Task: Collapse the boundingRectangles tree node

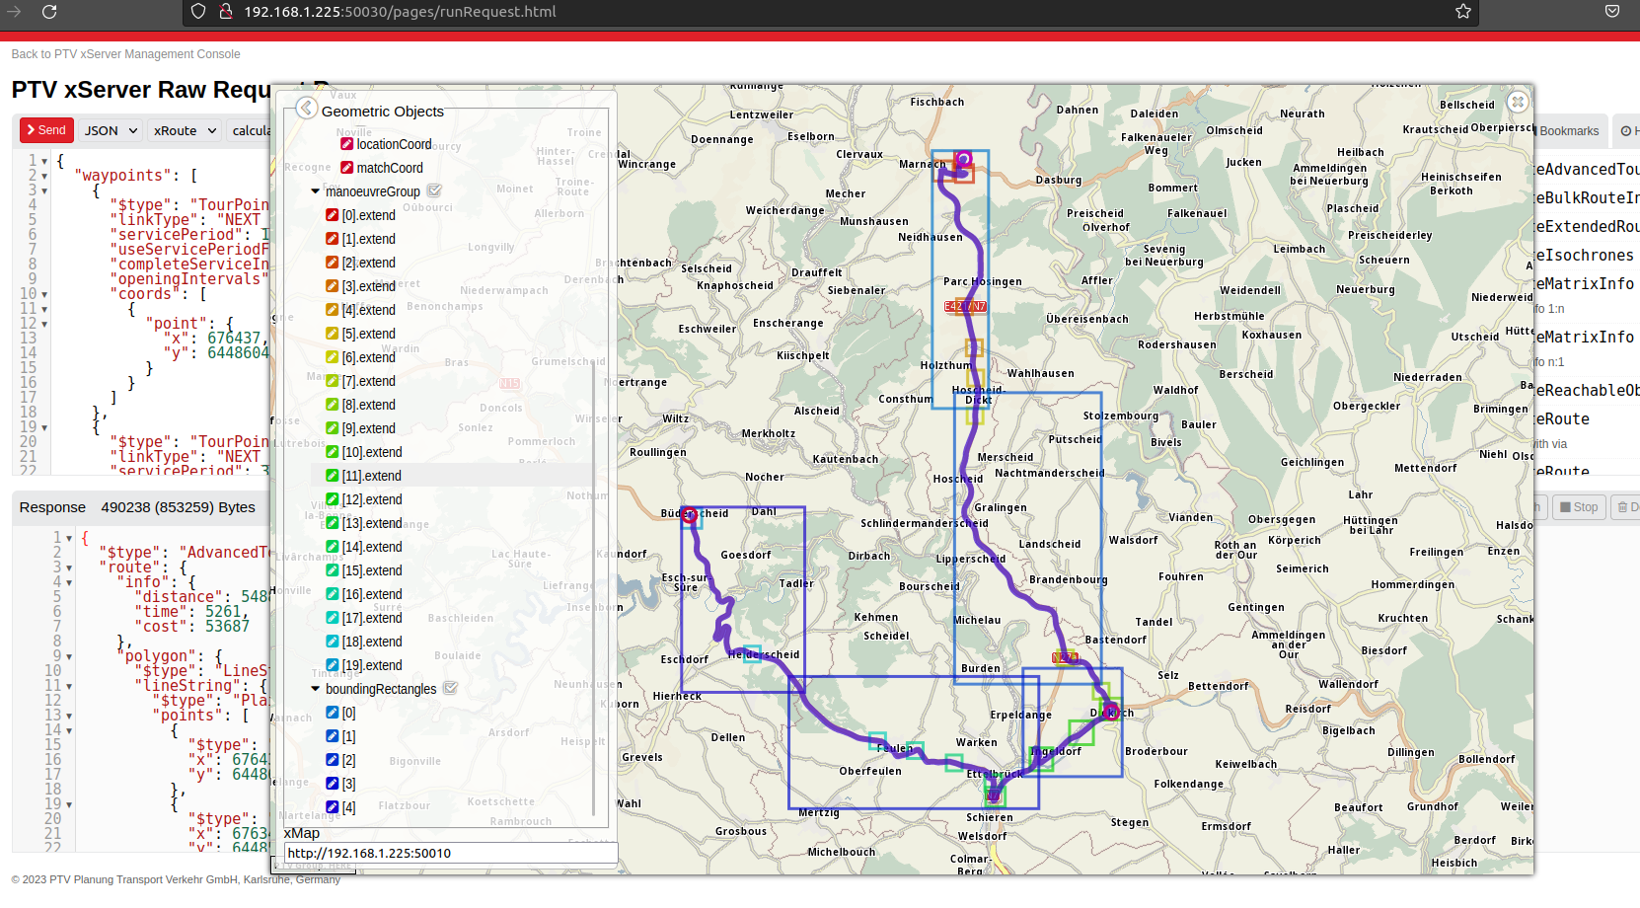Action: 316,689
